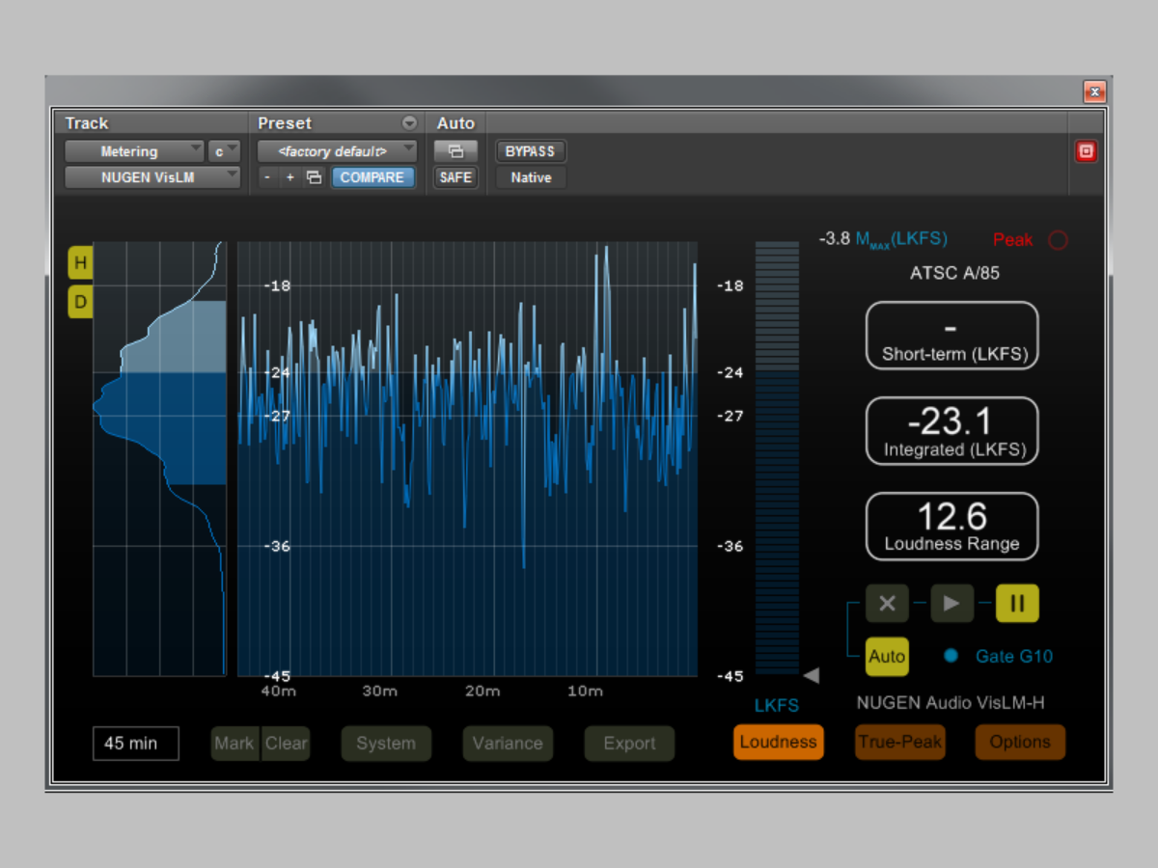The image size is (1158, 868).
Task: Click the Clear button
Action: (x=287, y=744)
